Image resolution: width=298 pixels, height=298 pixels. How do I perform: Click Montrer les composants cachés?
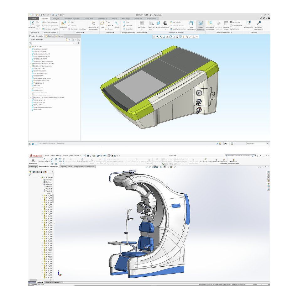[x=233, y=161]
